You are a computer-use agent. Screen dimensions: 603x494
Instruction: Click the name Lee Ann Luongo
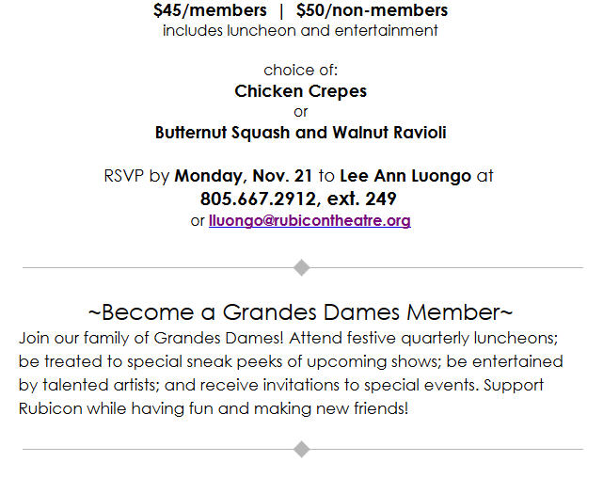click(x=405, y=176)
